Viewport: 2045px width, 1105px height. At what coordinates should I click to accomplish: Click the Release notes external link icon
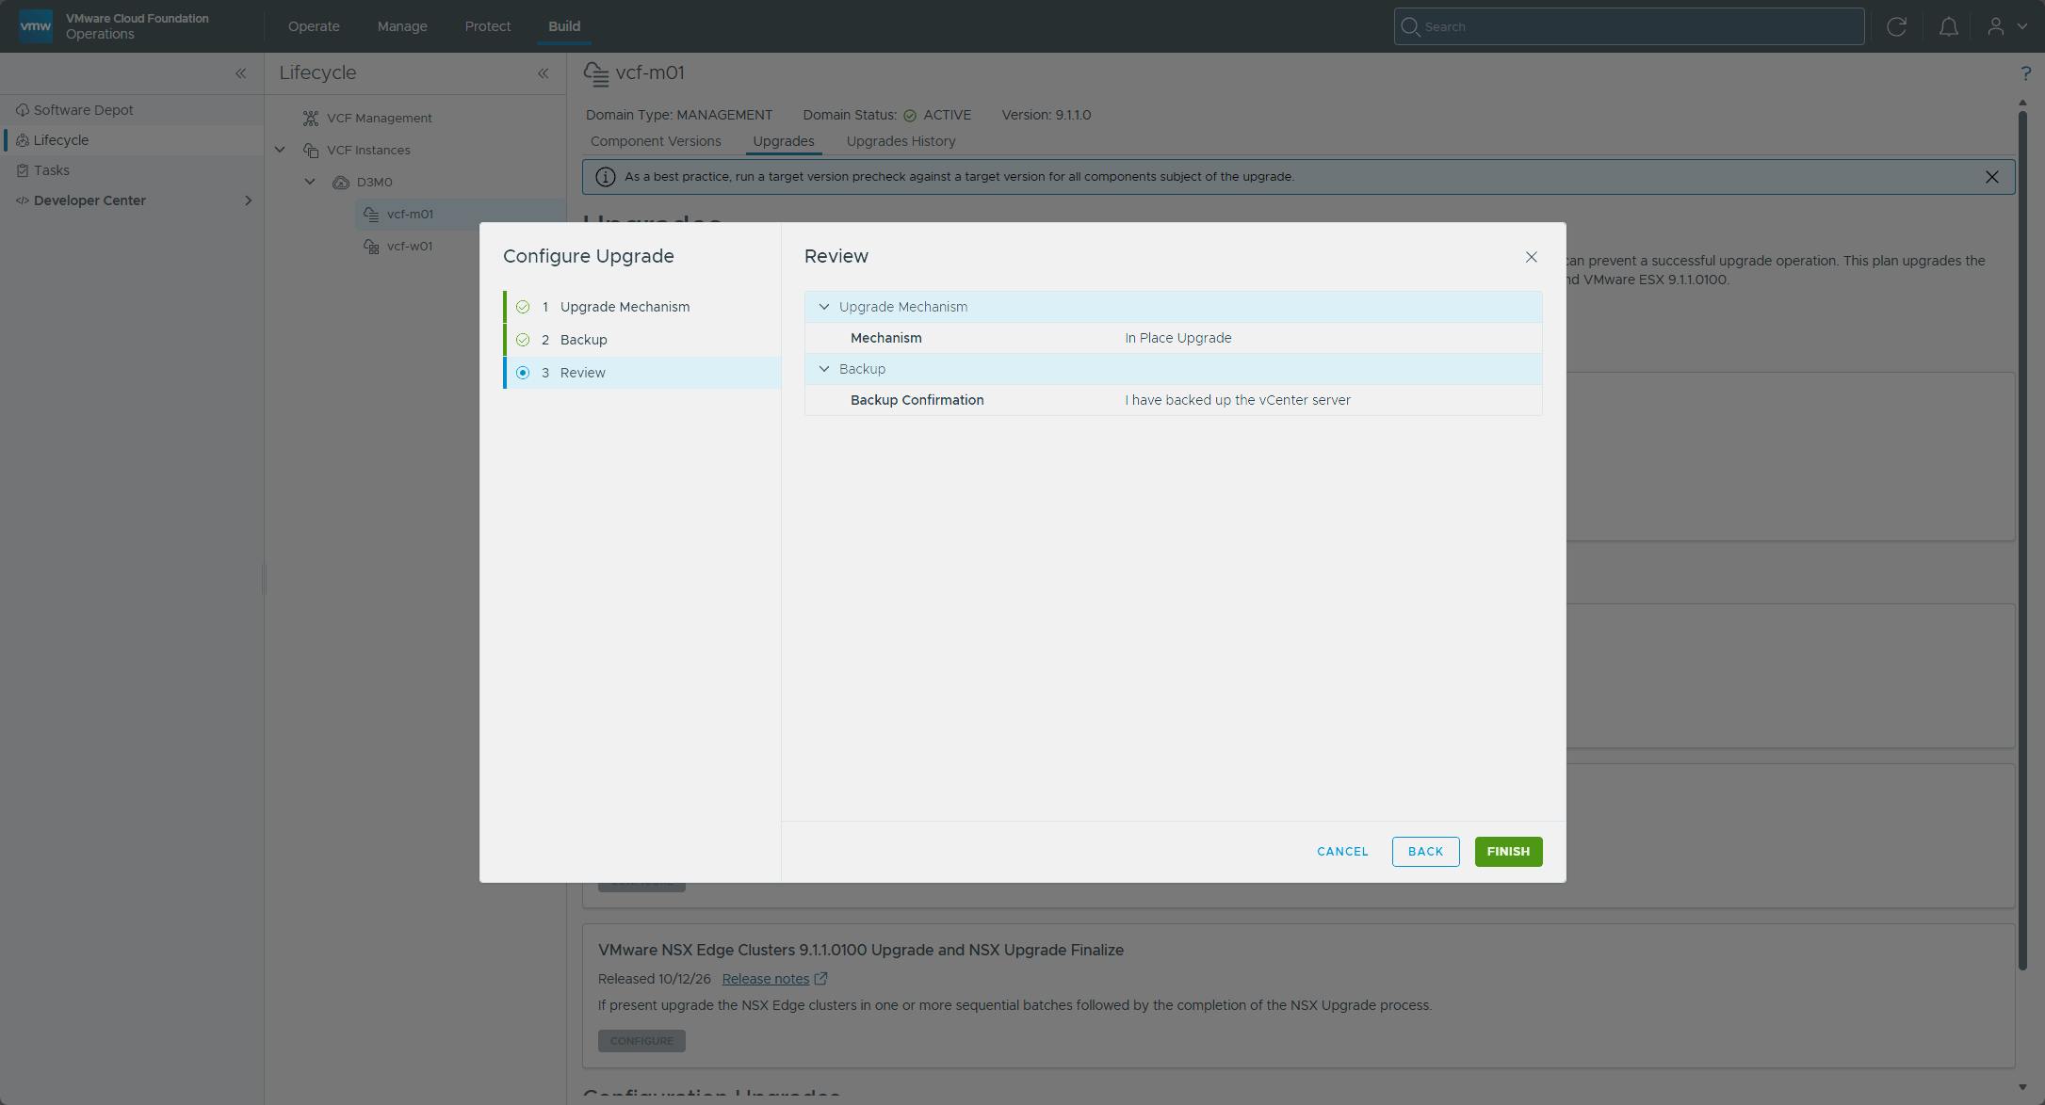(x=821, y=979)
